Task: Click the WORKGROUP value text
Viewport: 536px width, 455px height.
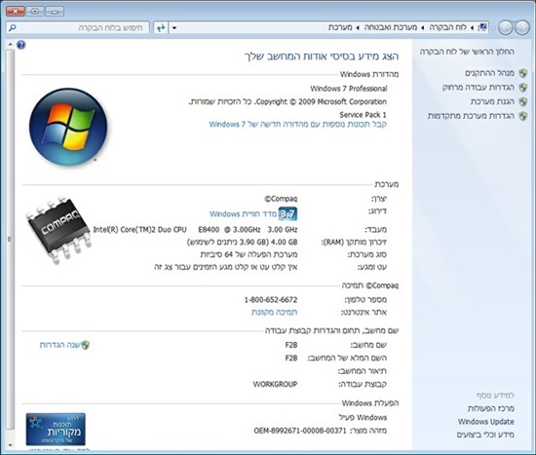Action: click(x=275, y=384)
